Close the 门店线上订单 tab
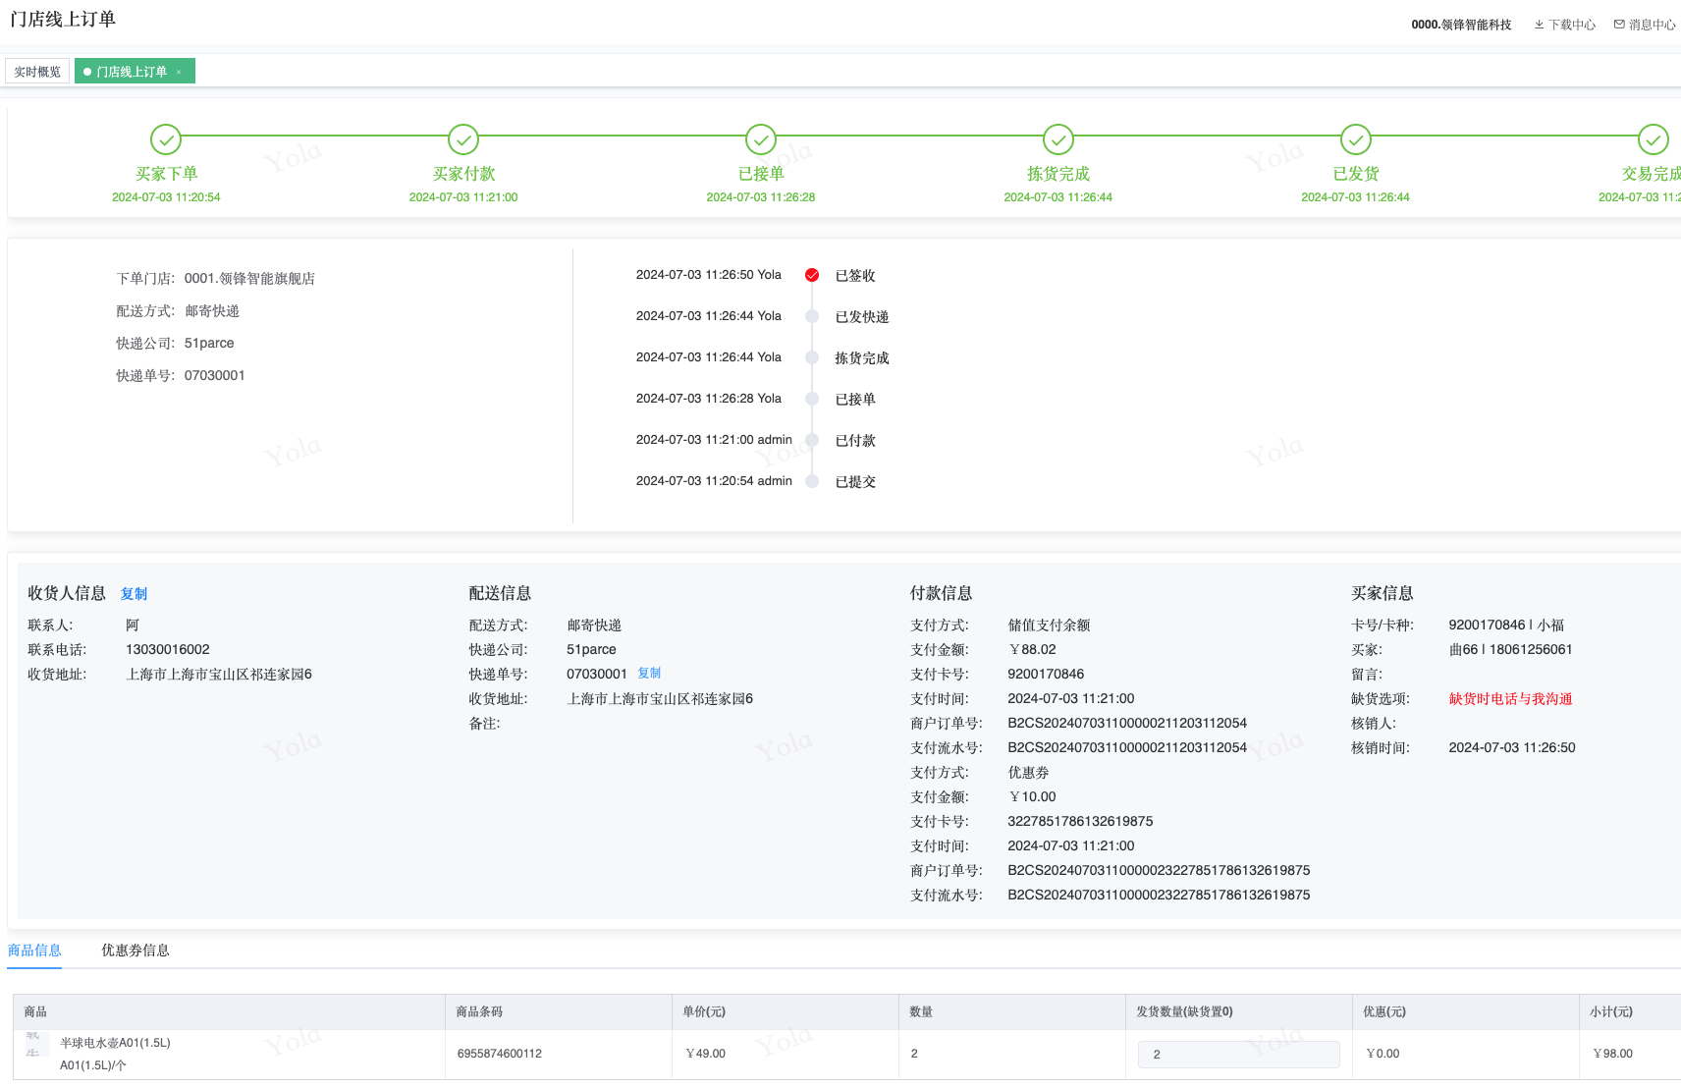1681x1088 pixels. tap(179, 72)
